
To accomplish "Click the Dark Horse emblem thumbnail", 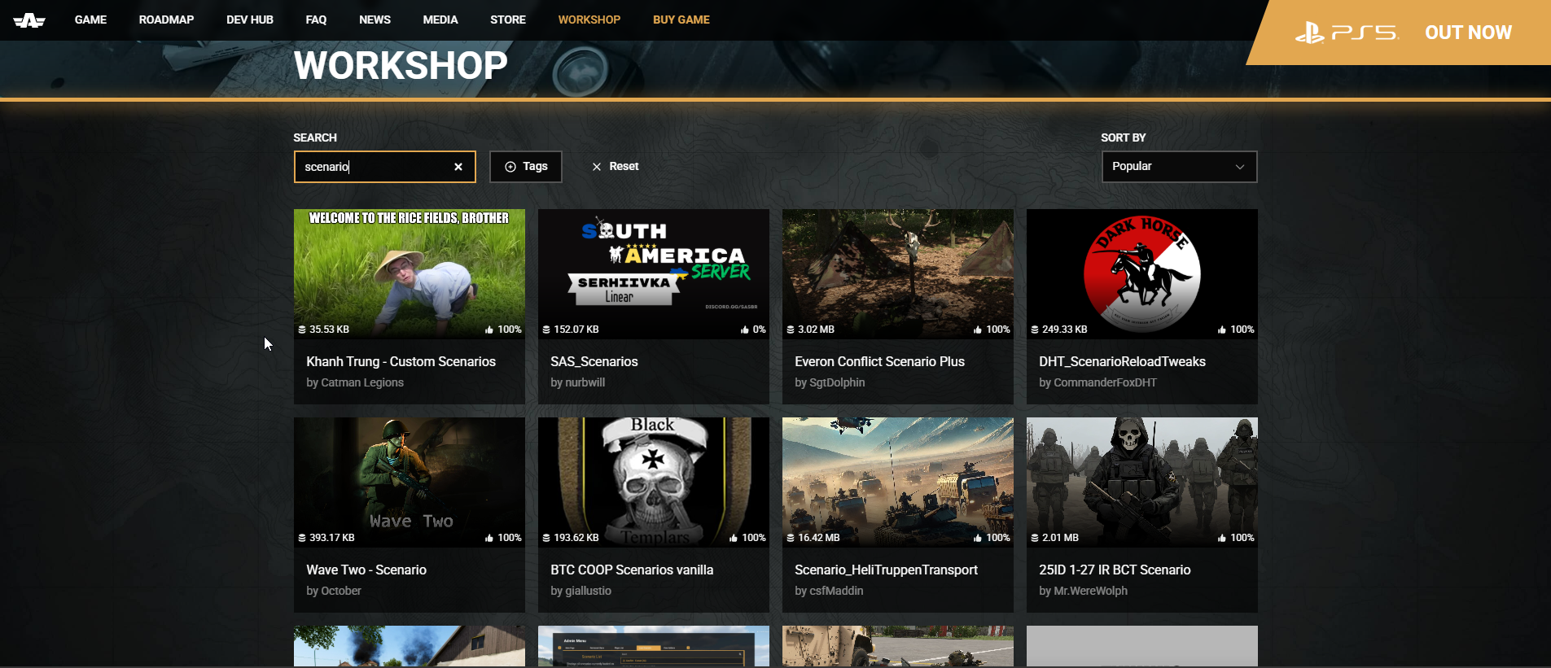I will click(x=1142, y=274).
